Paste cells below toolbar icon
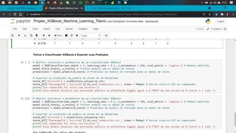 (x=37, y=35)
